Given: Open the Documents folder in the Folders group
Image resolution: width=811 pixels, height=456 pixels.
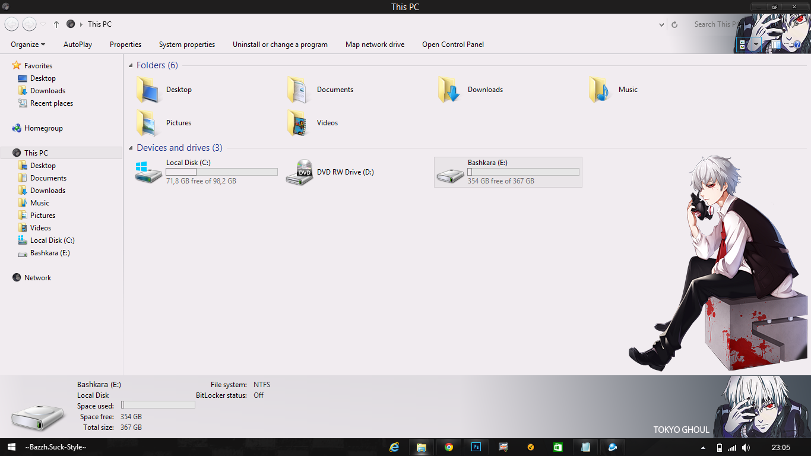Looking at the screenshot, I should point(321,90).
